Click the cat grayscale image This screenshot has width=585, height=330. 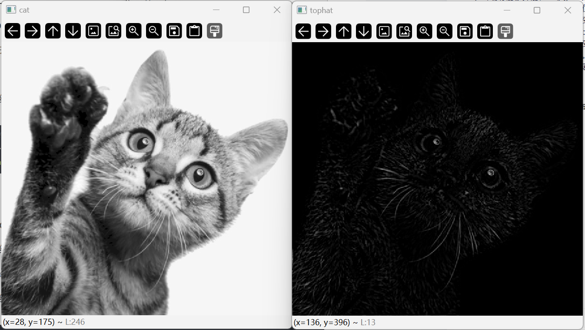tap(146, 178)
